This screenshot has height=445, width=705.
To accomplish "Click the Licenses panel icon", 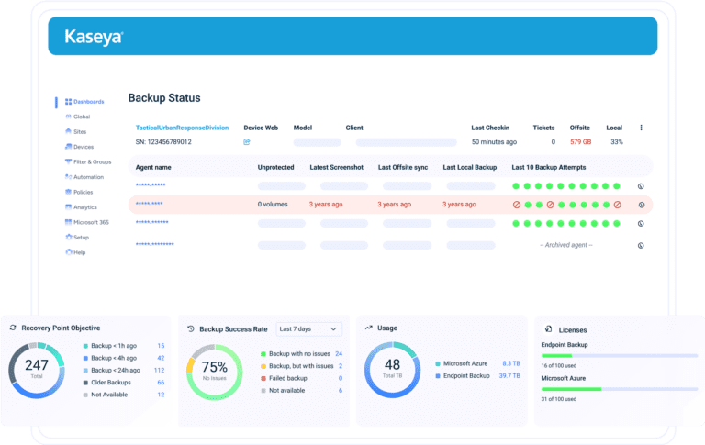I will coord(547,328).
